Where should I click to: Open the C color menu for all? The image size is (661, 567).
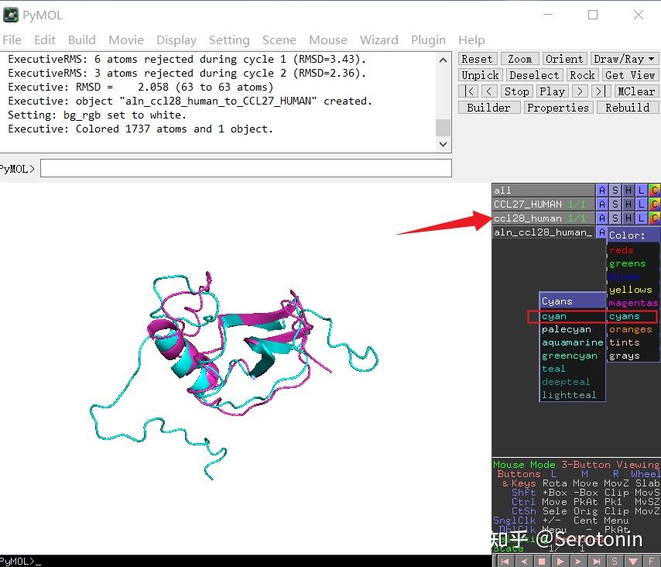[654, 191]
